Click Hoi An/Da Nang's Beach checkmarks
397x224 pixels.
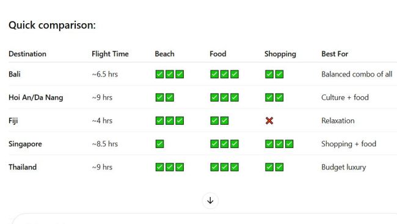click(164, 97)
